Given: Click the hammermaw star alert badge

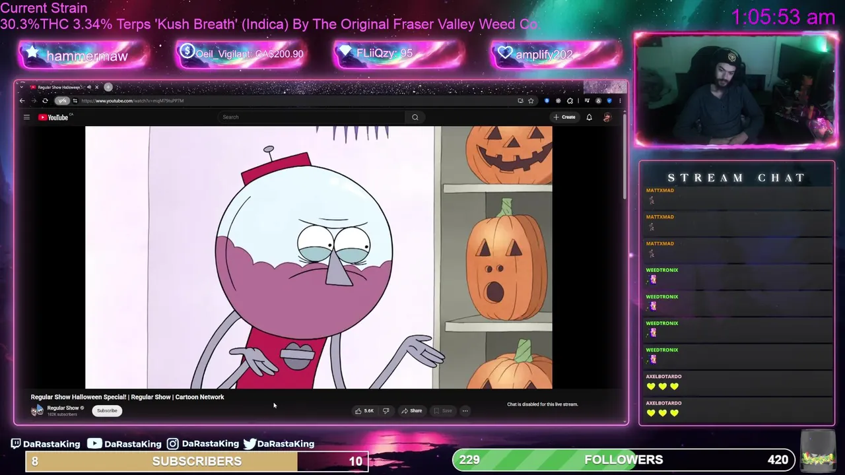Looking at the screenshot, I should (x=83, y=55).
